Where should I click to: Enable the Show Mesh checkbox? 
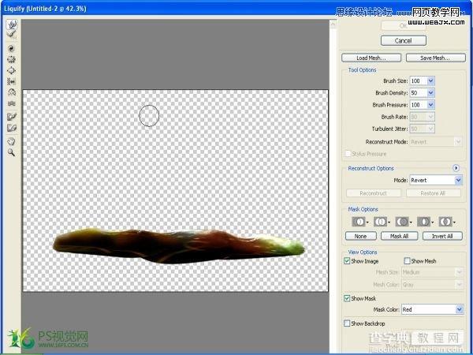coord(408,261)
